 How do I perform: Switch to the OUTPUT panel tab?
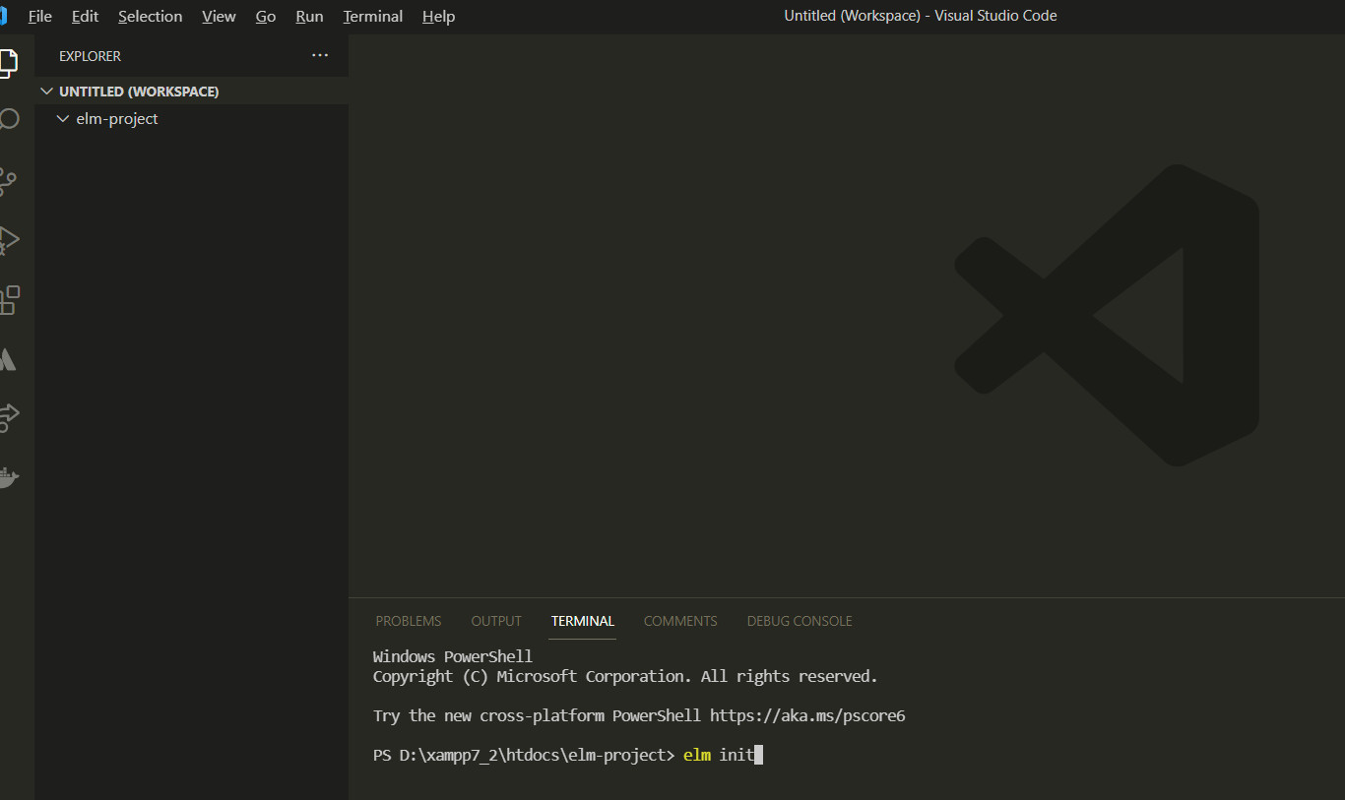coord(496,621)
